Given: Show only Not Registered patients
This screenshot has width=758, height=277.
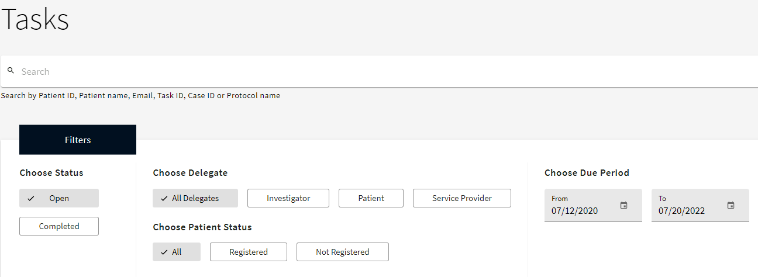Looking at the screenshot, I should pyautogui.click(x=342, y=252).
